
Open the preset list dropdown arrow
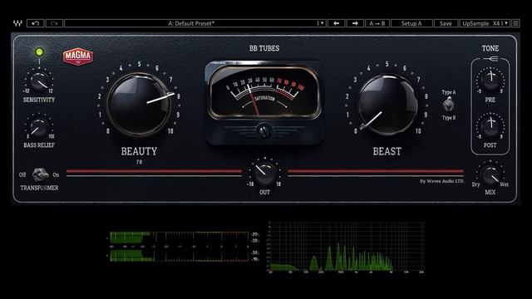point(321,23)
